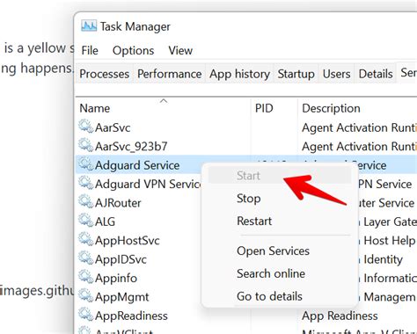Choose Search online in context menu

(280, 273)
